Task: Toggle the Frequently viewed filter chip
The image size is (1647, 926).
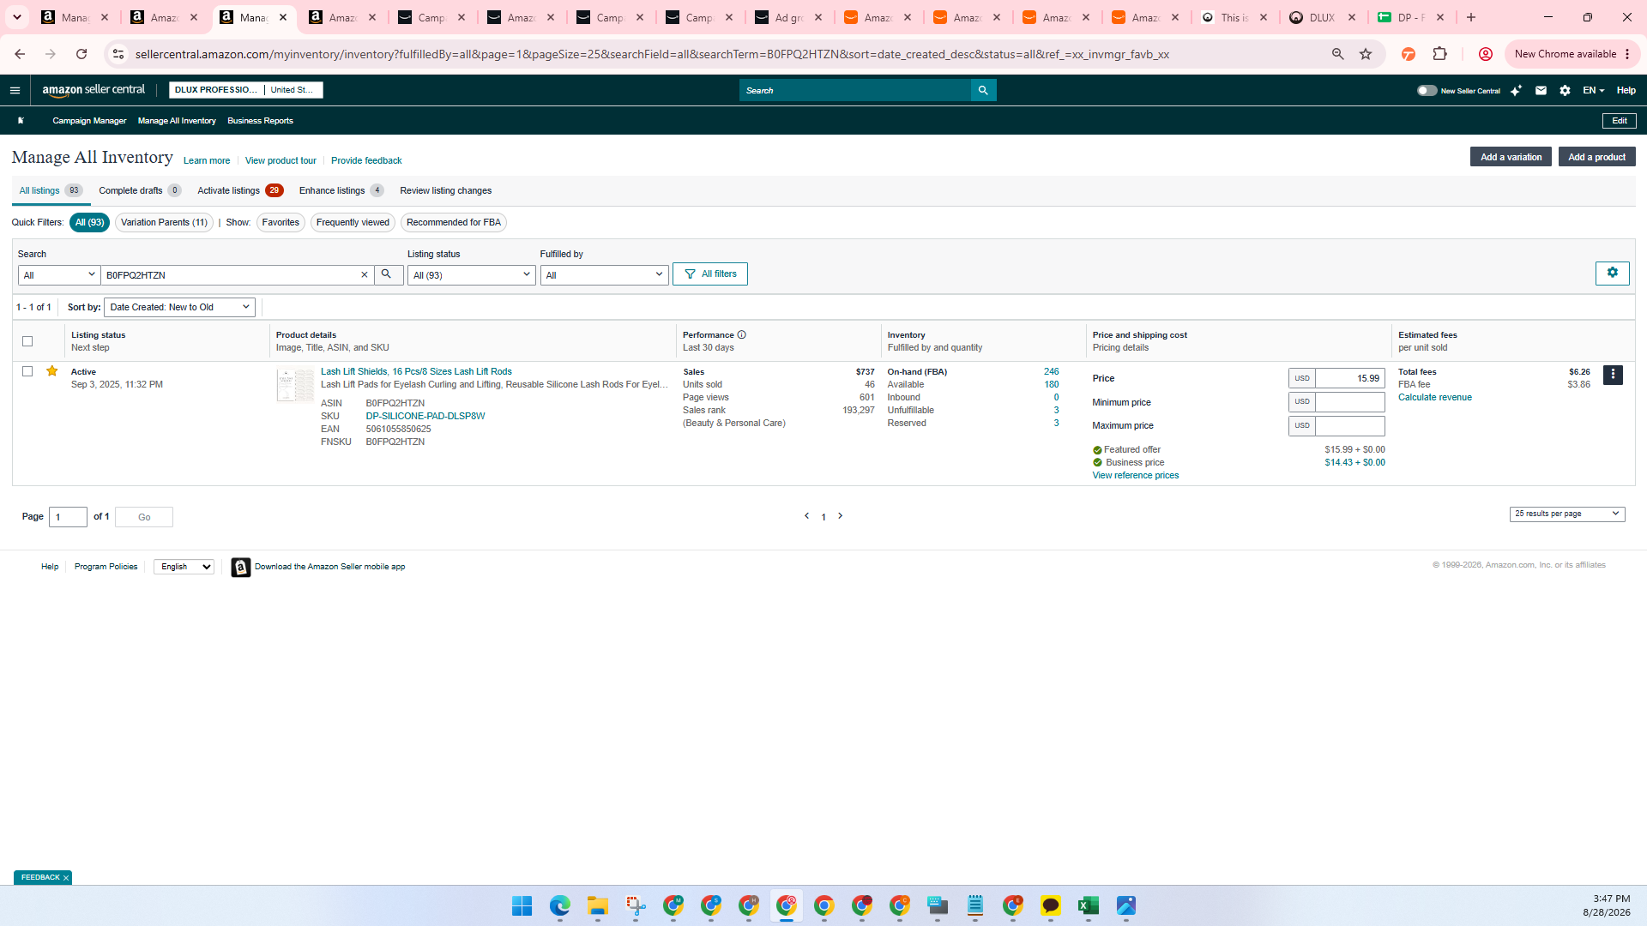Action: [x=353, y=223]
